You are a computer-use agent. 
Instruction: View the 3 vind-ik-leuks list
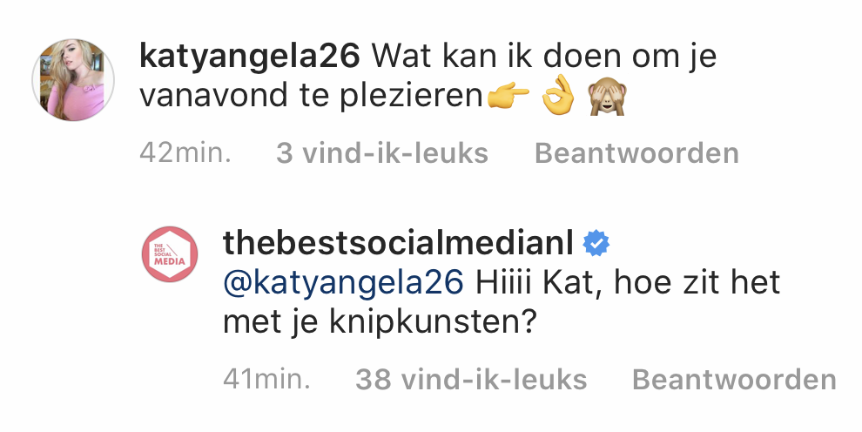click(381, 153)
